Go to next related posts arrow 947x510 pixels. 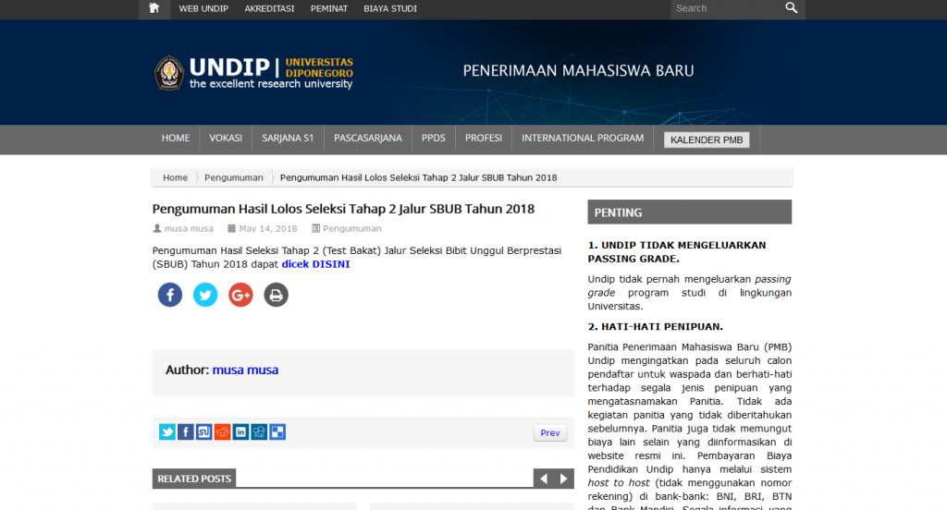pos(564,479)
